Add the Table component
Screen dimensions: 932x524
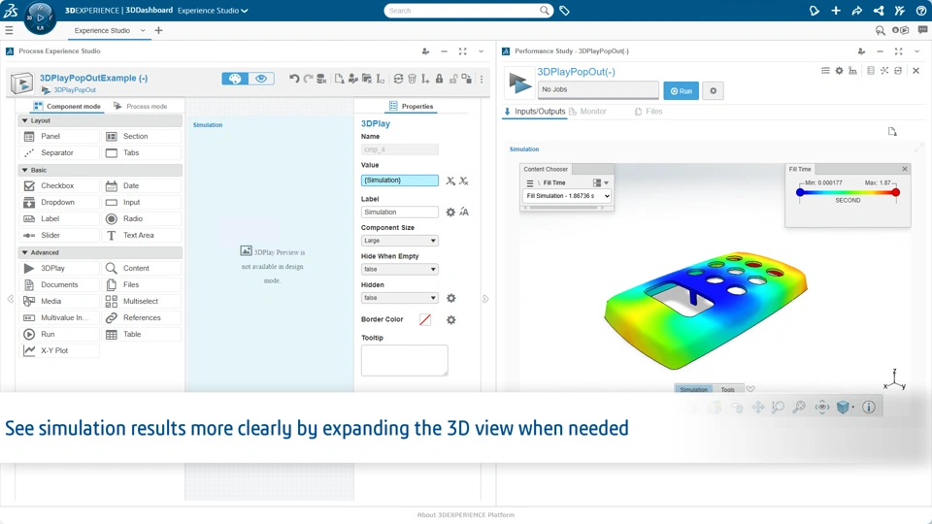point(143,335)
